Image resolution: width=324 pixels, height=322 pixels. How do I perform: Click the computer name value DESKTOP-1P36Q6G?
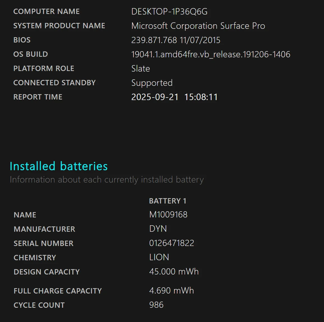point(169,12)
